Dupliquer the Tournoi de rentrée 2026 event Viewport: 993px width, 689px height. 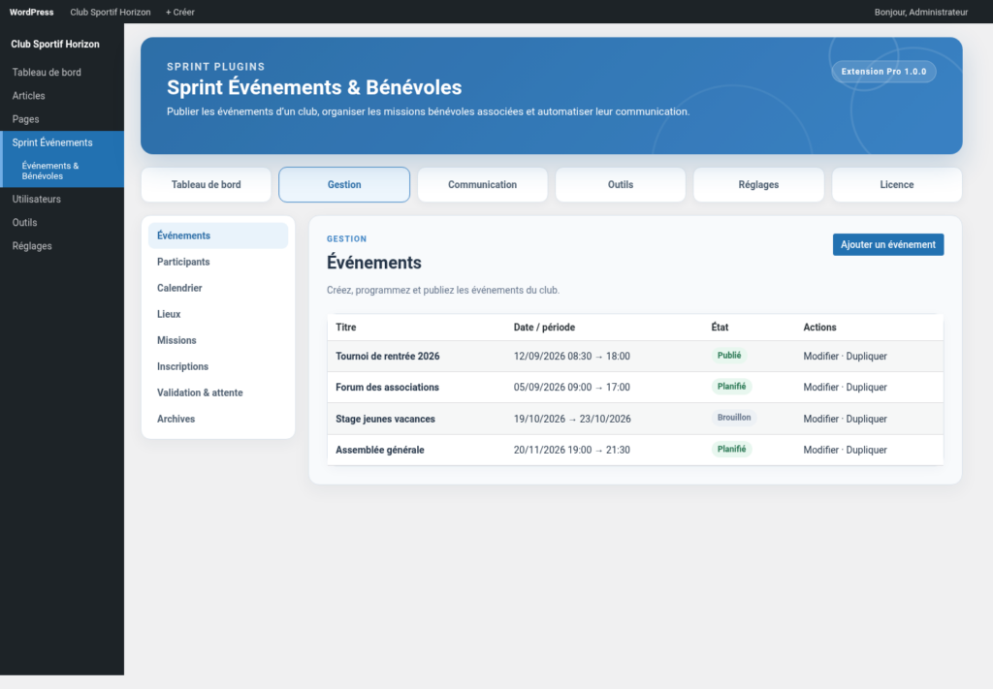[x=866, y=357]
